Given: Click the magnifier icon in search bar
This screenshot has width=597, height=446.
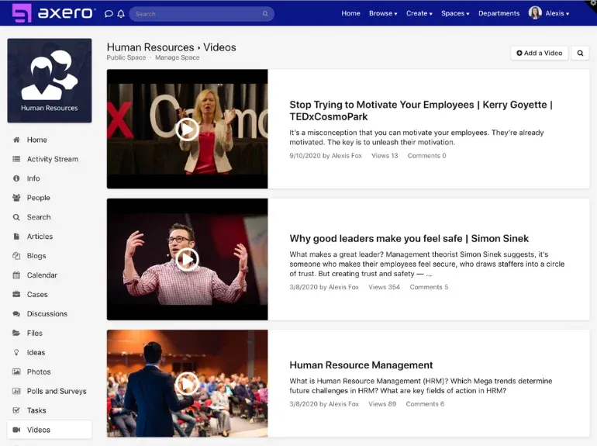Looking at the screenshot, I should 265,14.
